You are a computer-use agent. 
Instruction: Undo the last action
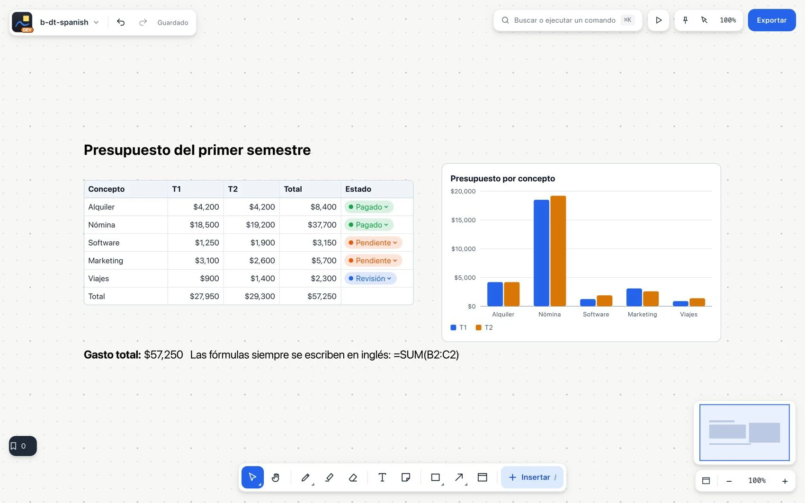point(121,22)
